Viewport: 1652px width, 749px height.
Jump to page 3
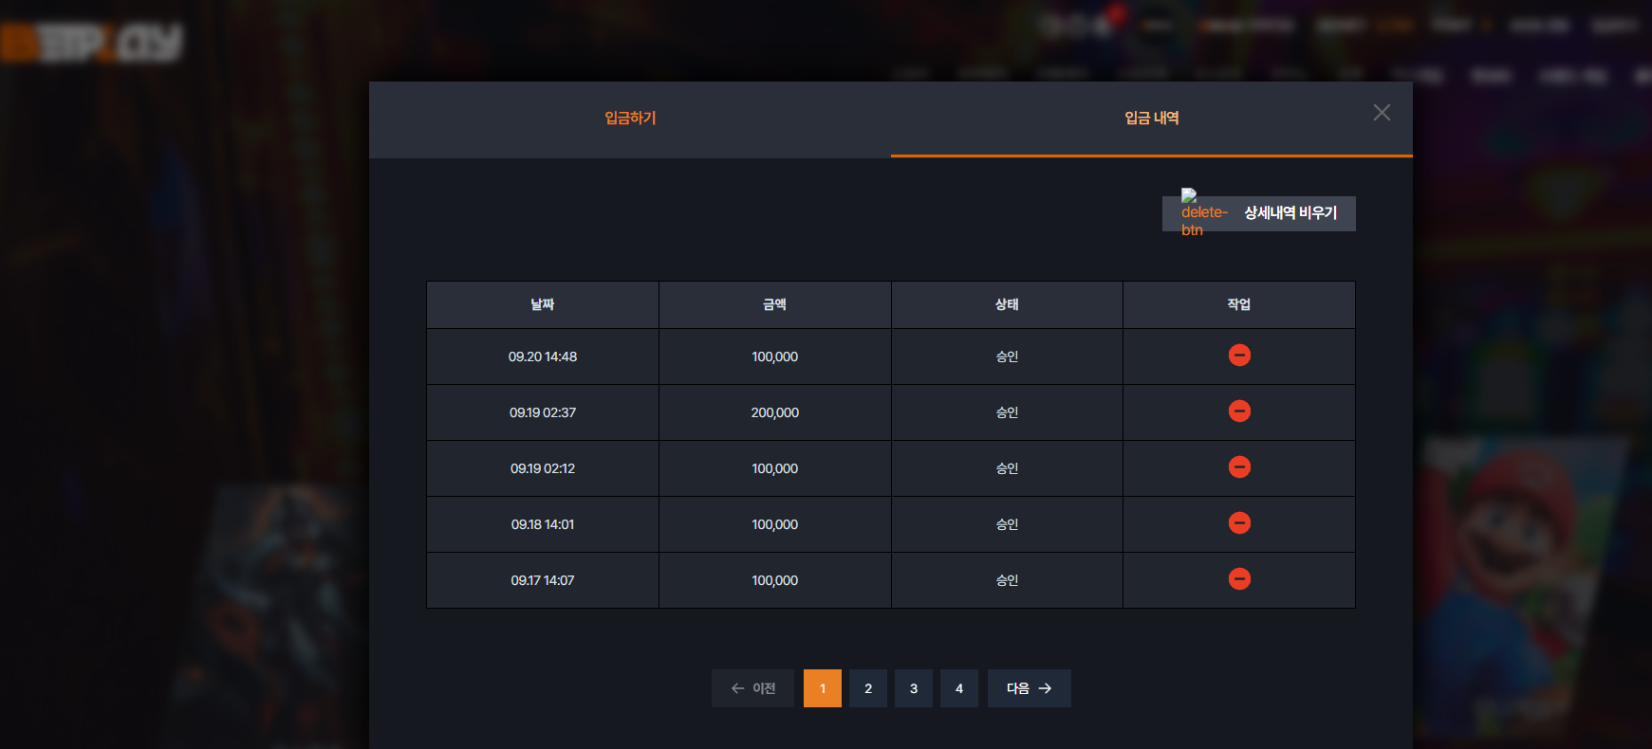[x=914, y=688]
